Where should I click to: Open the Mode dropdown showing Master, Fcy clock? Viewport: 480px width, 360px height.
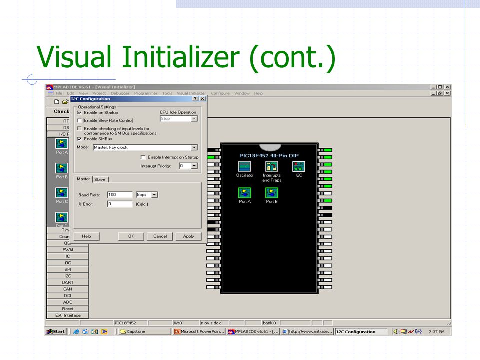(x=194, y=147)
